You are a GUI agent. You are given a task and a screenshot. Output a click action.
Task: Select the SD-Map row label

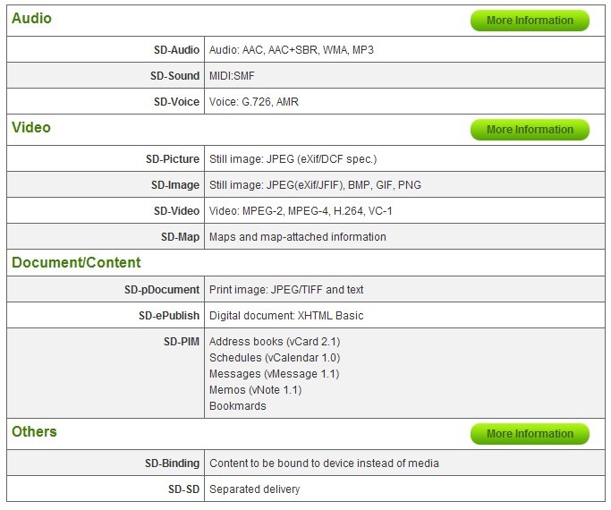pos(180,237)
